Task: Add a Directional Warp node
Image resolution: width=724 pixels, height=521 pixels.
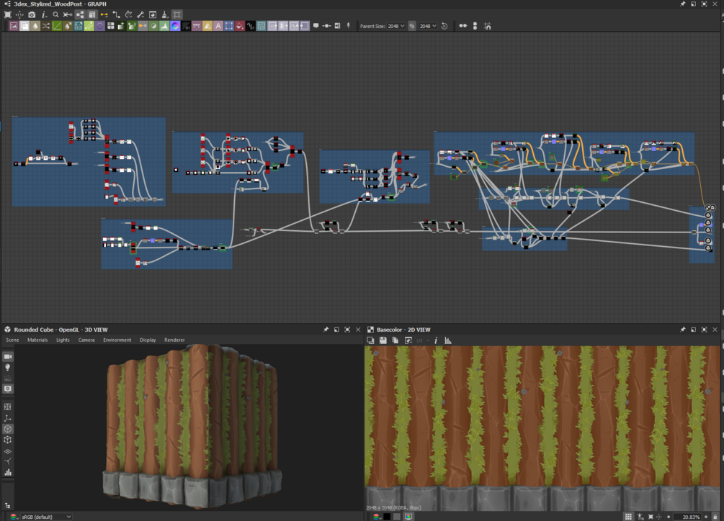Action: point(78,26)
